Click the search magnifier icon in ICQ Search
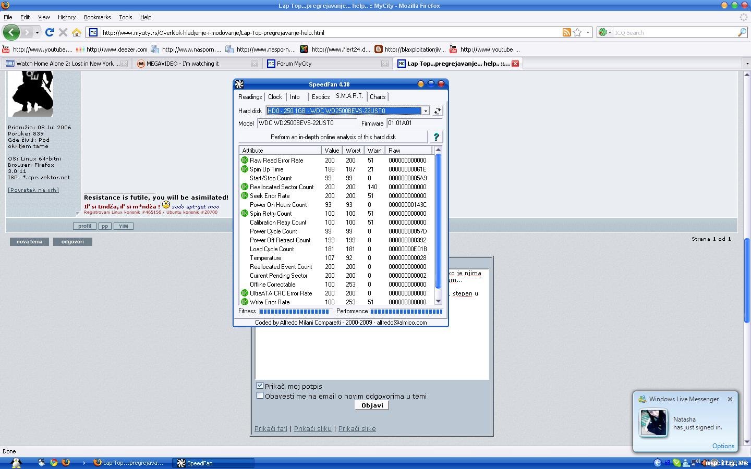751x469 pixels. click(x=742, y=32)
